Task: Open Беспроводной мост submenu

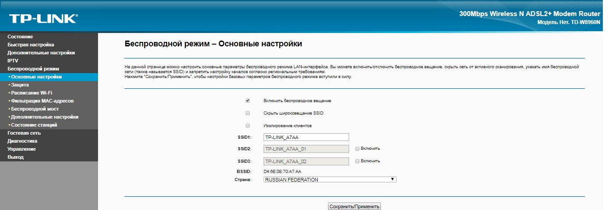Action: (35, 109)
